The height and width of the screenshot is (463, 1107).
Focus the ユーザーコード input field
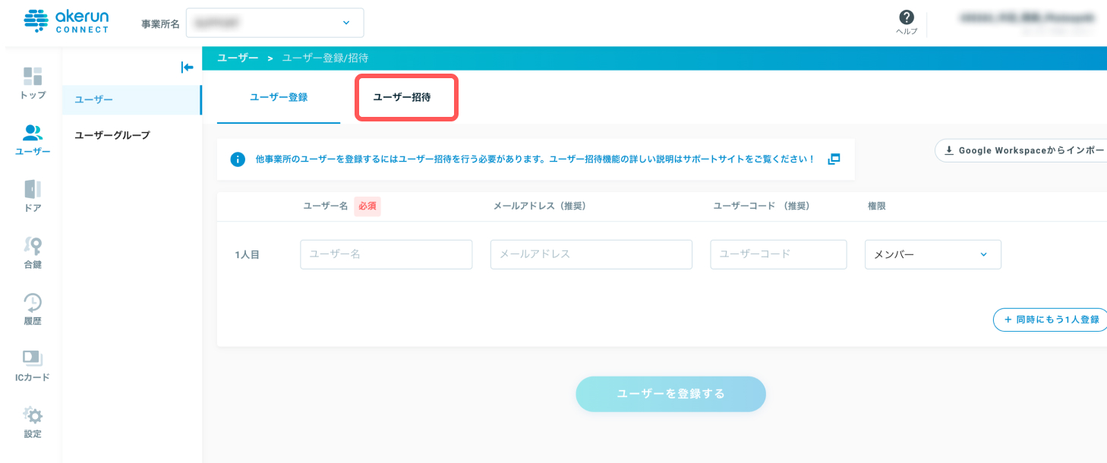pos(778,254)
